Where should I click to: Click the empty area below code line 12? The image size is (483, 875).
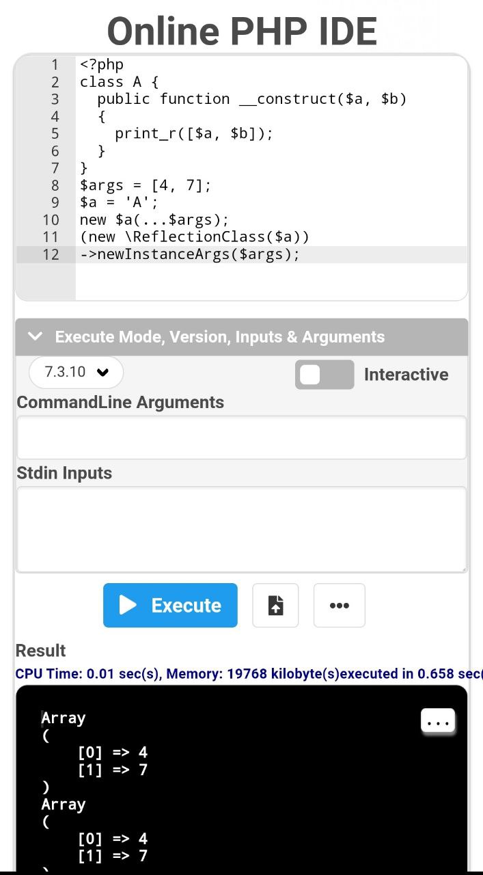(x=271, y=282)
